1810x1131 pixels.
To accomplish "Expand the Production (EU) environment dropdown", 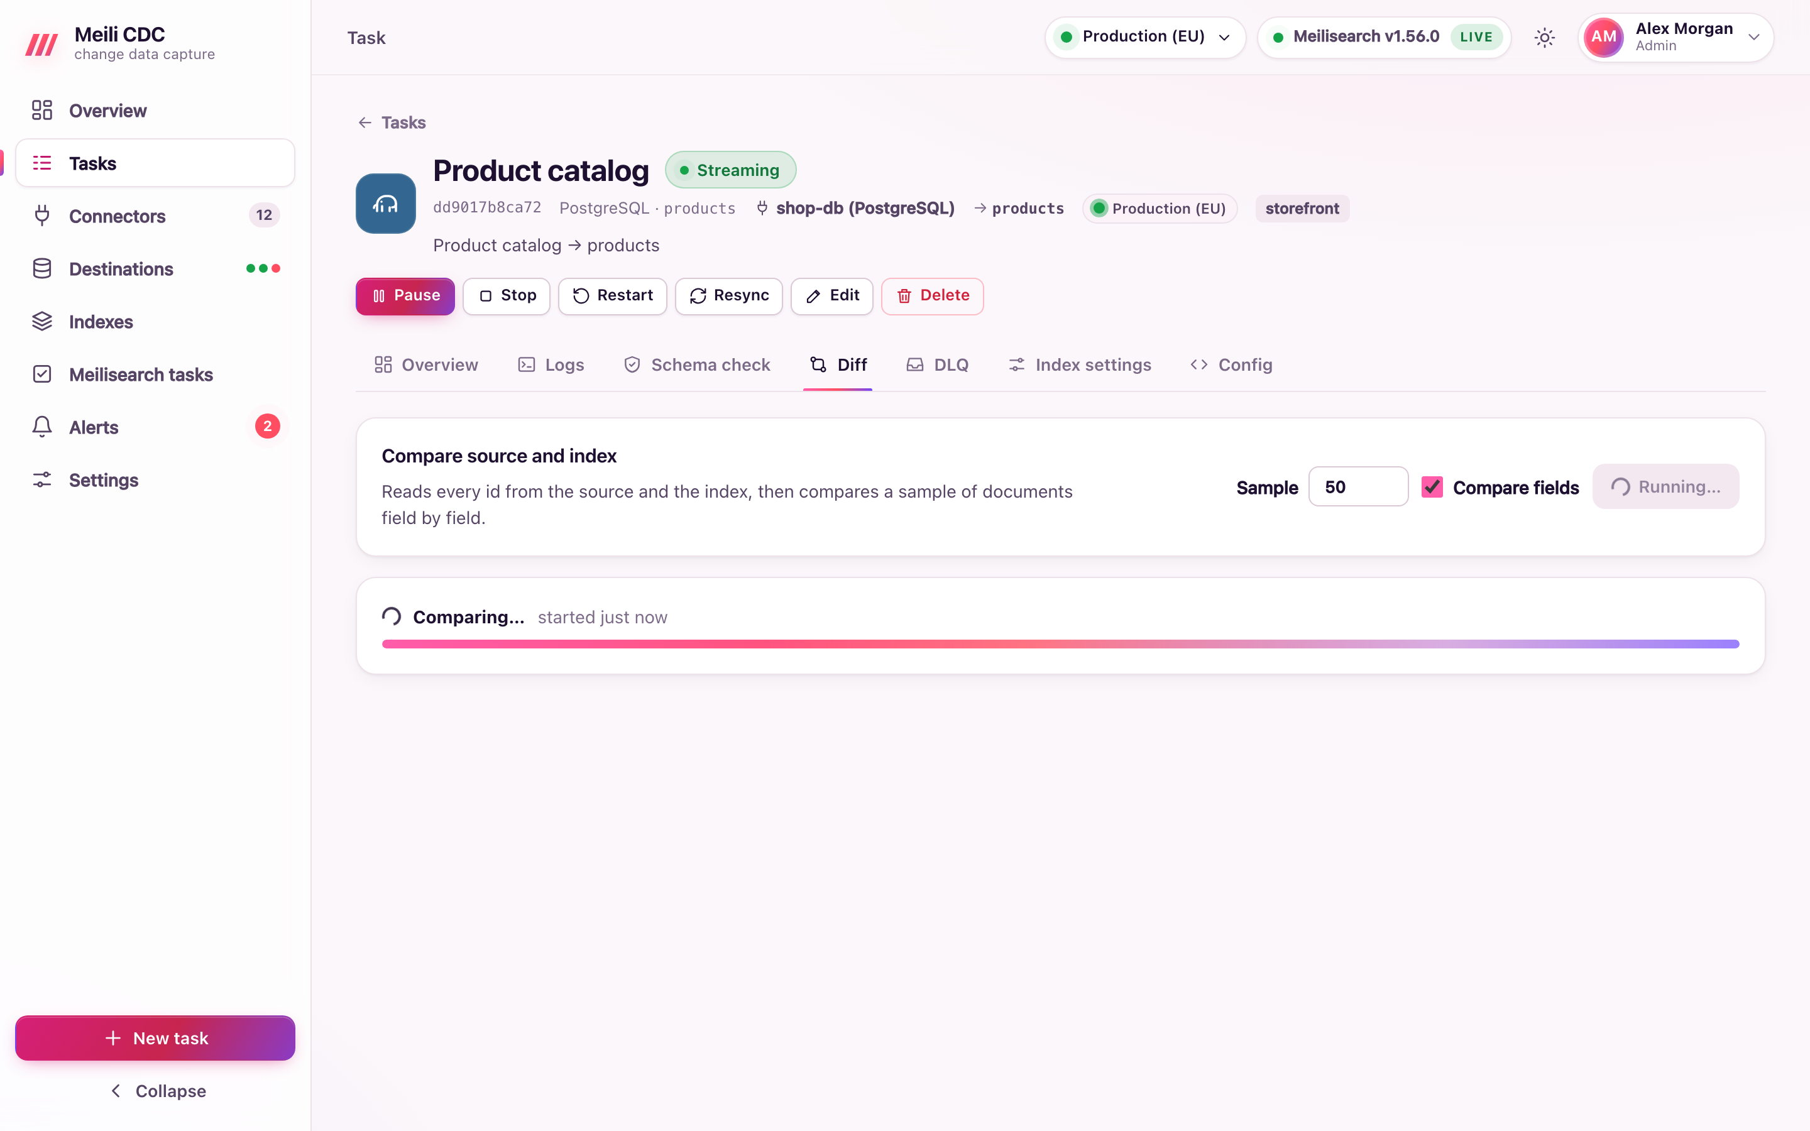I will coord(1145,38).
